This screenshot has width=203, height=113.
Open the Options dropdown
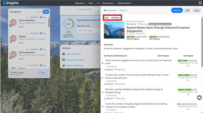(x=123, y=10)
